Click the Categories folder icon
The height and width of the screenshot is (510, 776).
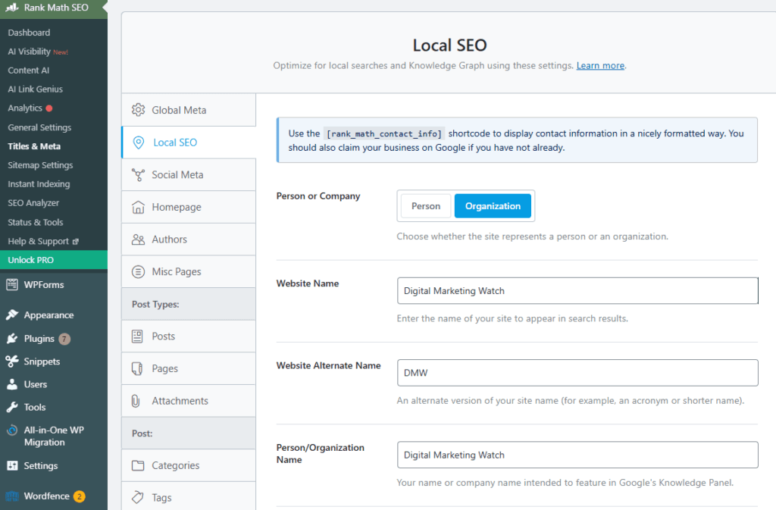[138, 465]
